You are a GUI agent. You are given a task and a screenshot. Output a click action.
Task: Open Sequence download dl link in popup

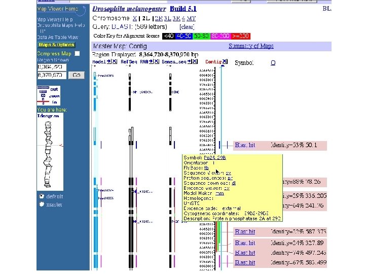pos(234,183)
